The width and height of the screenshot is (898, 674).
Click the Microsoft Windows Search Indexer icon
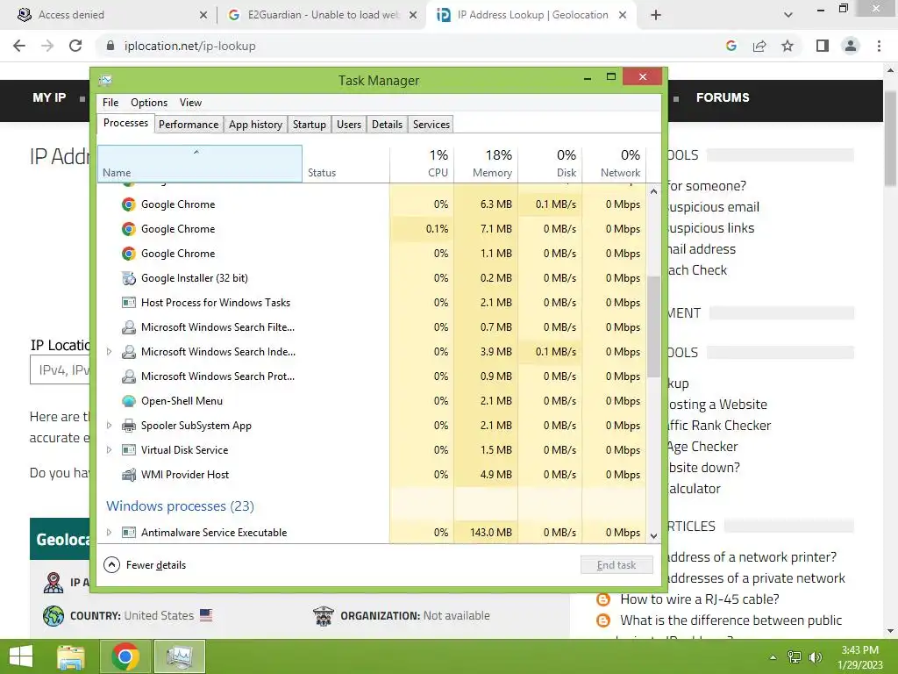coord(129,352)
